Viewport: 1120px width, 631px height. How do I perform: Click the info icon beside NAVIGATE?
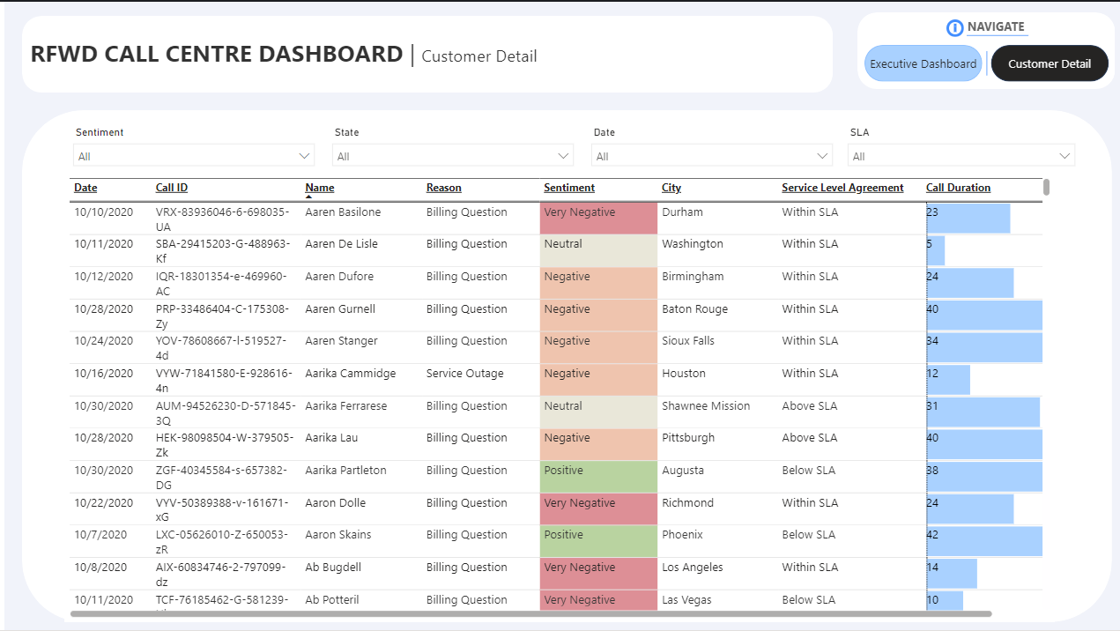coord(954,28)
